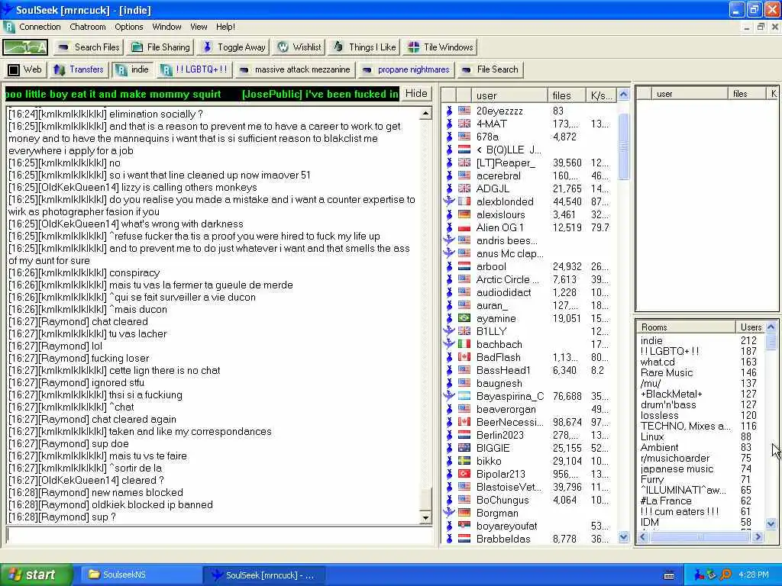
Task: Sort user list by files column header
Action: pos(566,95)
